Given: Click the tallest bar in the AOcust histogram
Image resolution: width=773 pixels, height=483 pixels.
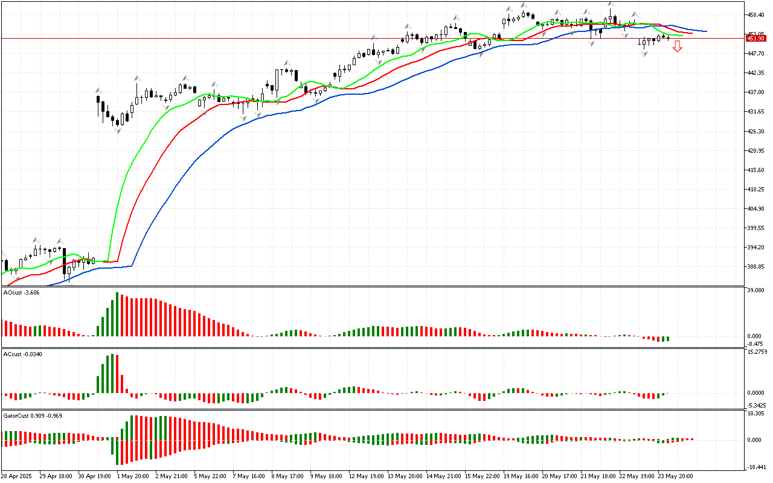Looking at the screenshot, I should coord(117,315).
